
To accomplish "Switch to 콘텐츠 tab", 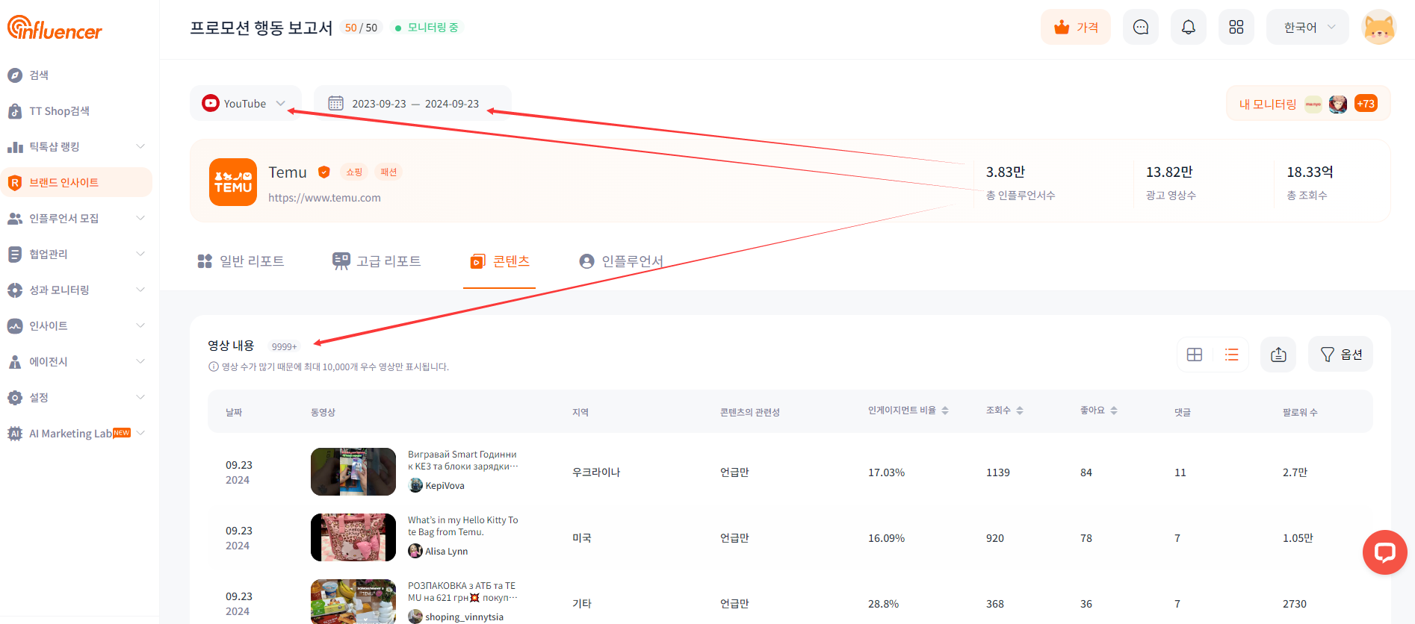I will (x=500, y=260).
